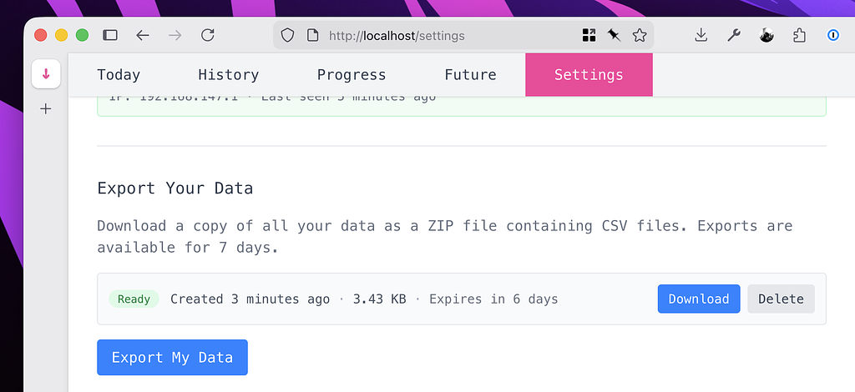Toggle the browser sidebar panel icon
855x392 pixels.
click(110, 35)
